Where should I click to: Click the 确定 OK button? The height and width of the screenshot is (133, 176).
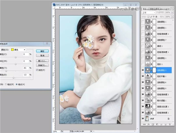[42, 51]
